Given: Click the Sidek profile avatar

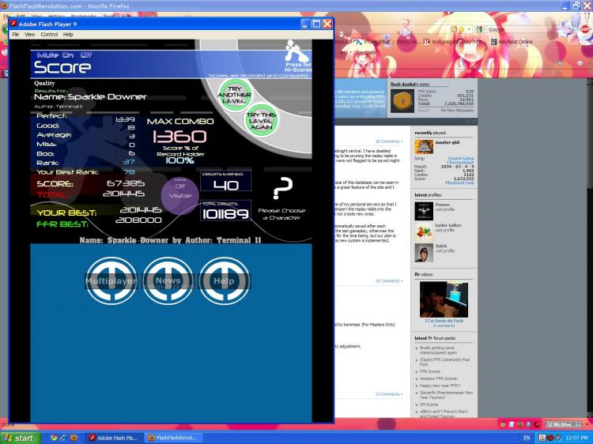Looking at the screenshot, I should pos(424,253).
